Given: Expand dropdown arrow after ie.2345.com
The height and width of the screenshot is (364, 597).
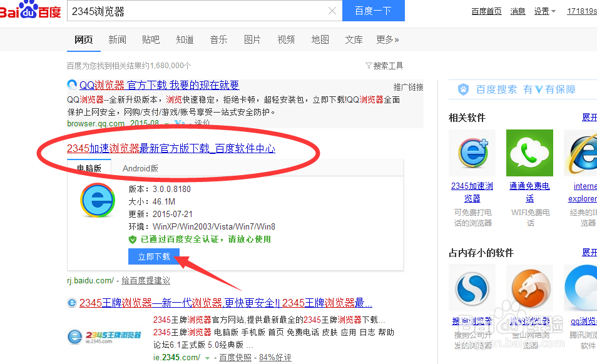Looking at the screenshot, I should coord(208,358).
